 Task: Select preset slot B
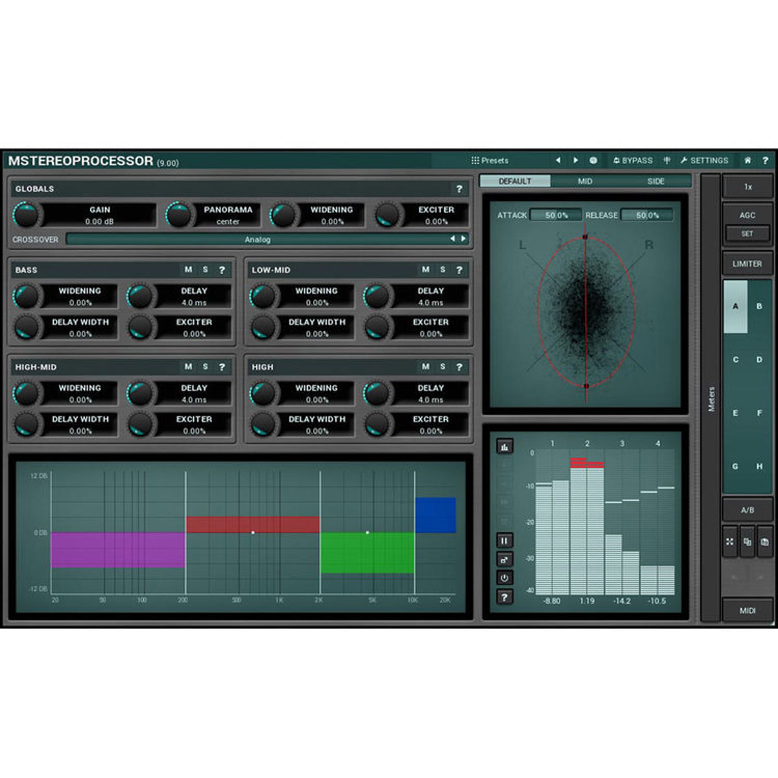point(759,307)
